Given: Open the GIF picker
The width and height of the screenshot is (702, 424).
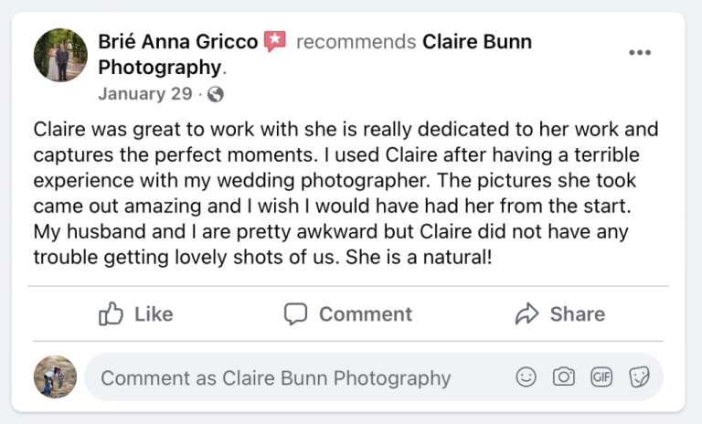Looking at the screenshot, I should pos(601,376).
